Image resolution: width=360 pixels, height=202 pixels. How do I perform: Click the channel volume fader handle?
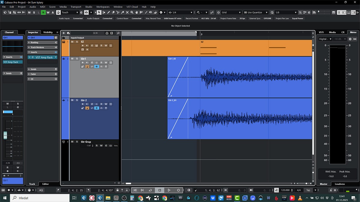(5, 135)
